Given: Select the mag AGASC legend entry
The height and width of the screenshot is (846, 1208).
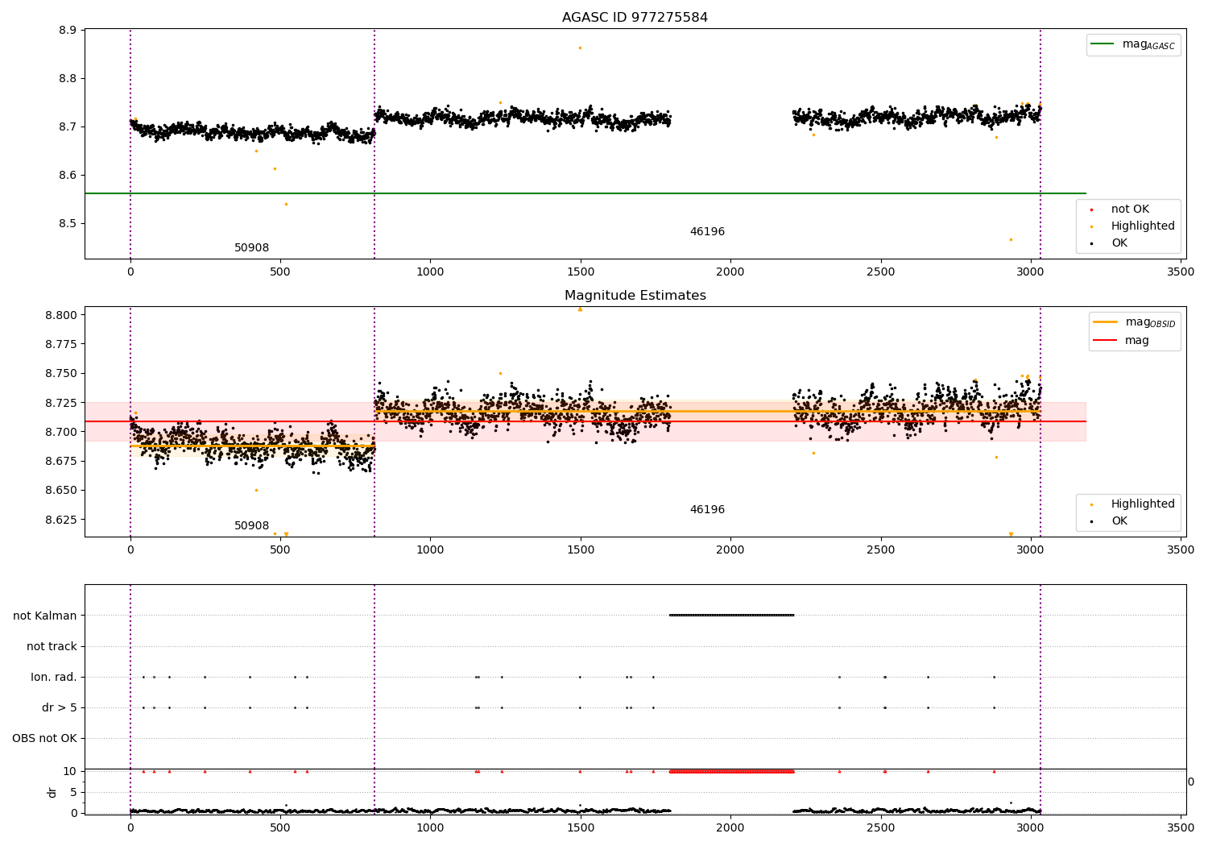Looking at the screenshot, I should click(1134, 45).
